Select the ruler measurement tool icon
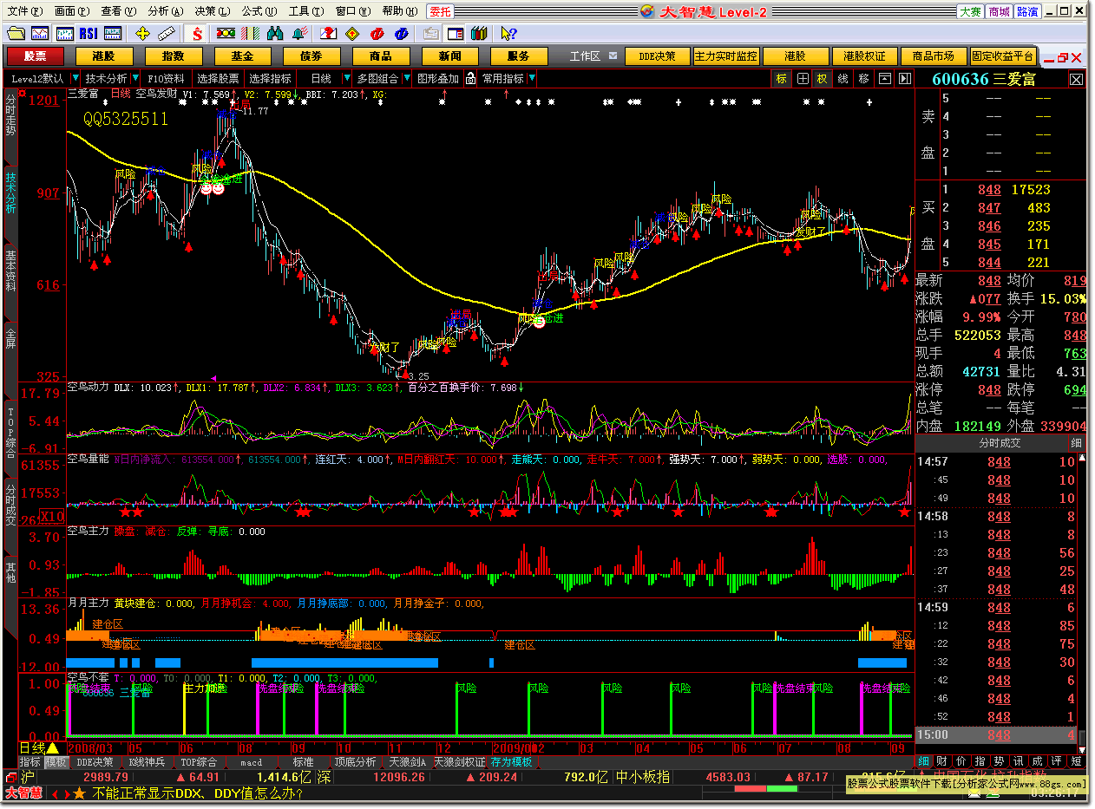 point(167,34)
